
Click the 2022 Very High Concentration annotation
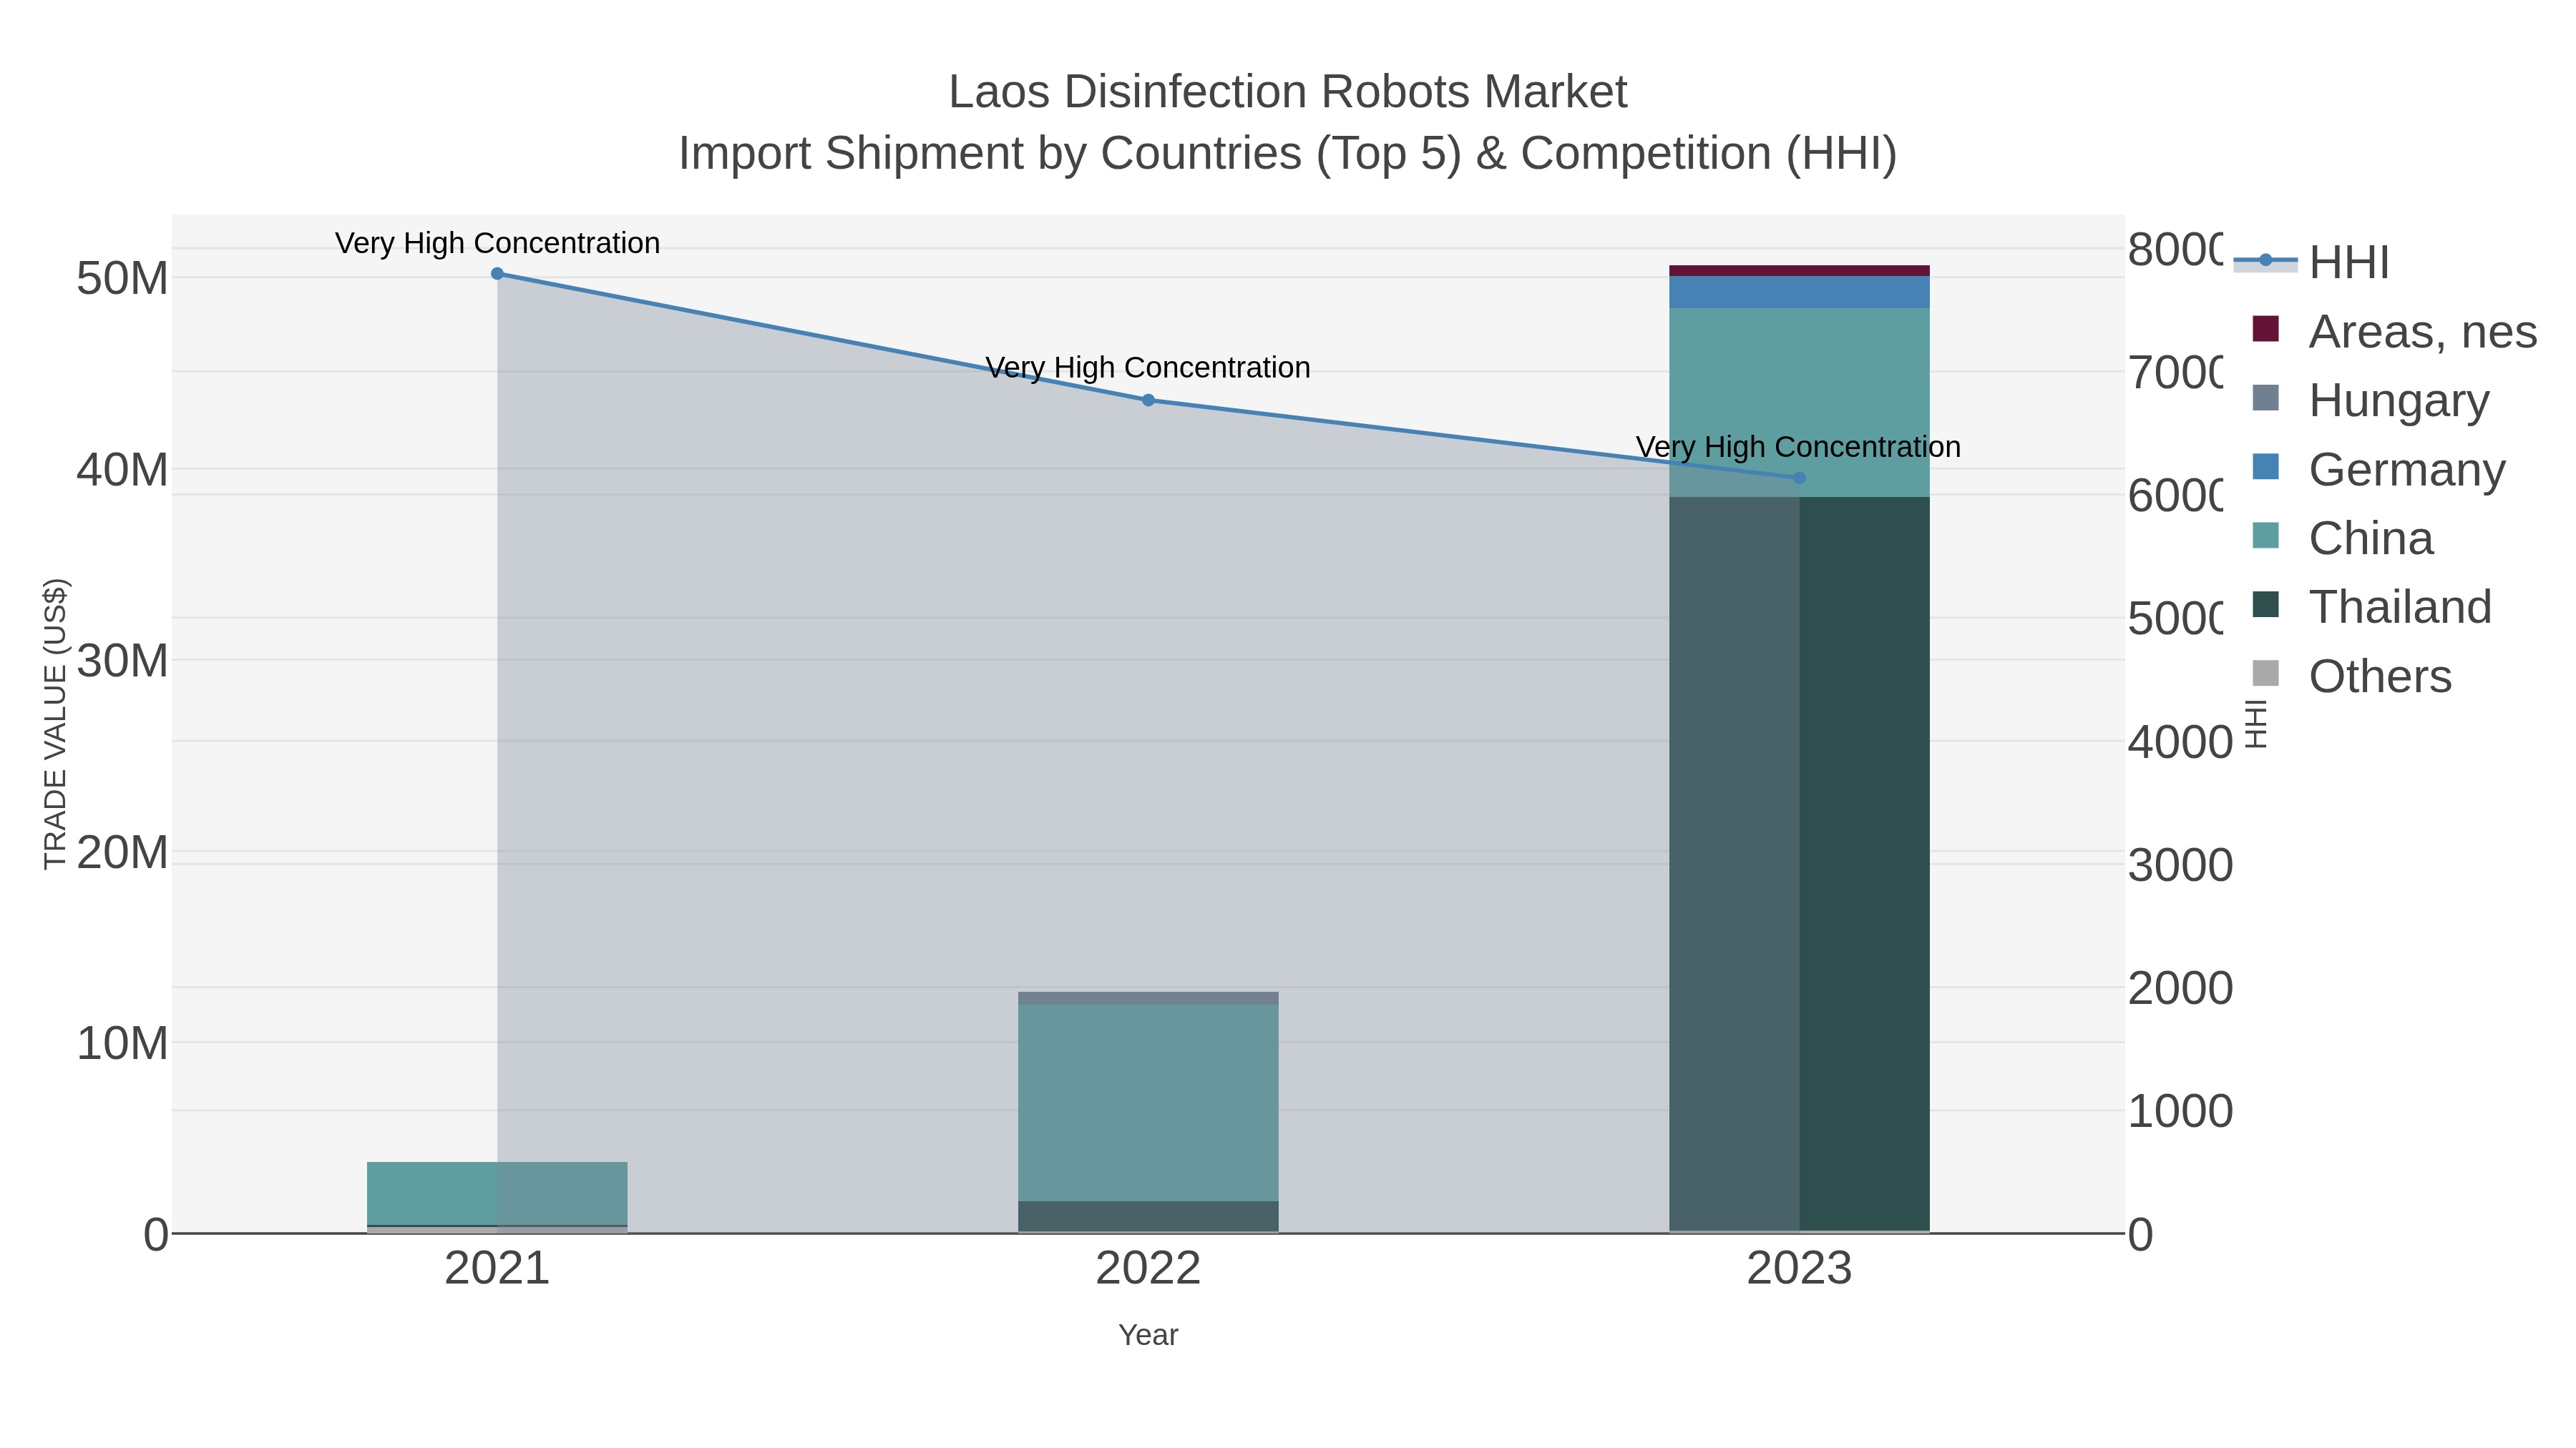click(x=1148, y=368)
